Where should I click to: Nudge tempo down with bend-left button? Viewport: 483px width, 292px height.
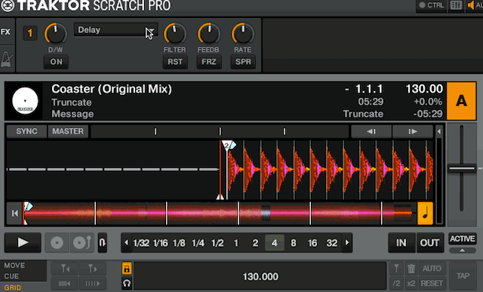(x=371, y=132)
